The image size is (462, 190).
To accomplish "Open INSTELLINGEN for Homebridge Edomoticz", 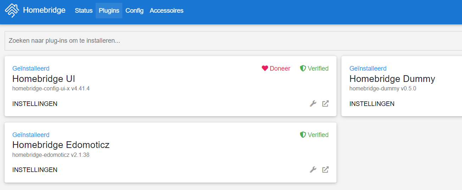I will pos(35,170).
